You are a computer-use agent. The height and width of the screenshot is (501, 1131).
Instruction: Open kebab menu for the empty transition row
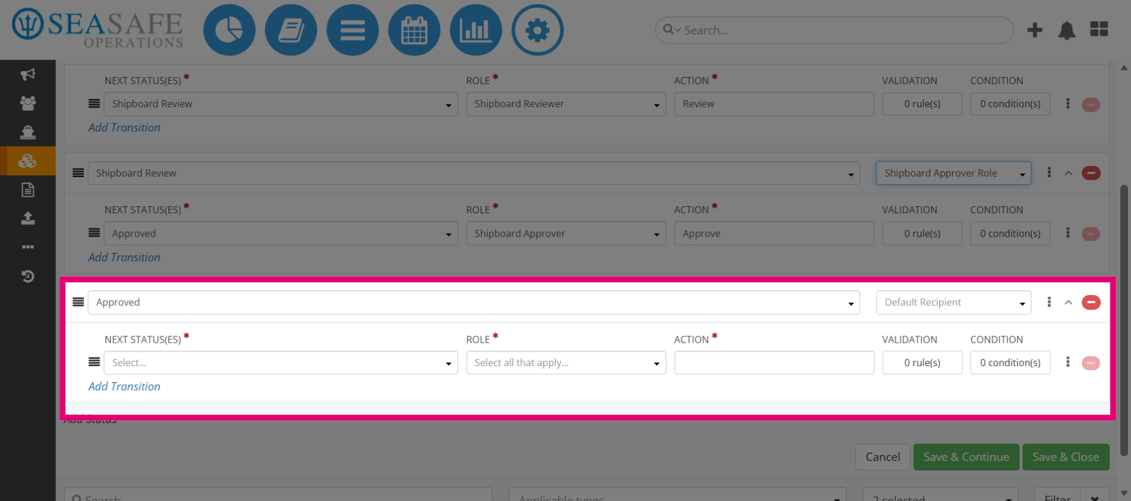point(1068,362)
